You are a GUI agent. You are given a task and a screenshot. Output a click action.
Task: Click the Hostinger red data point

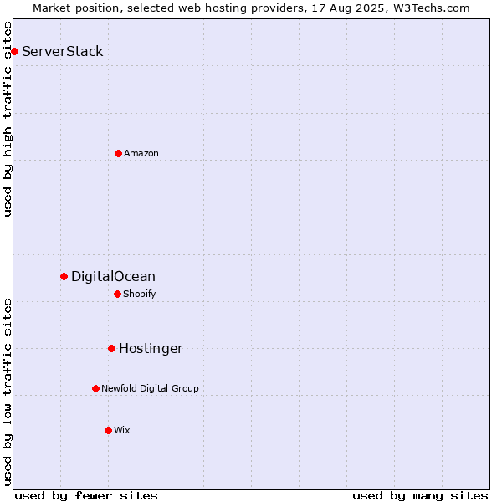[111, 348]
